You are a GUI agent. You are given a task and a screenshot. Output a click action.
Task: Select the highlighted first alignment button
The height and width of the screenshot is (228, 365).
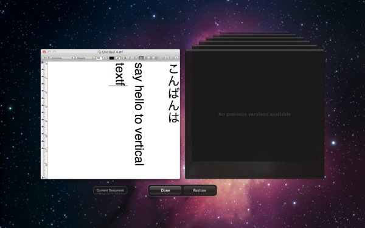[x=141, y=58]
